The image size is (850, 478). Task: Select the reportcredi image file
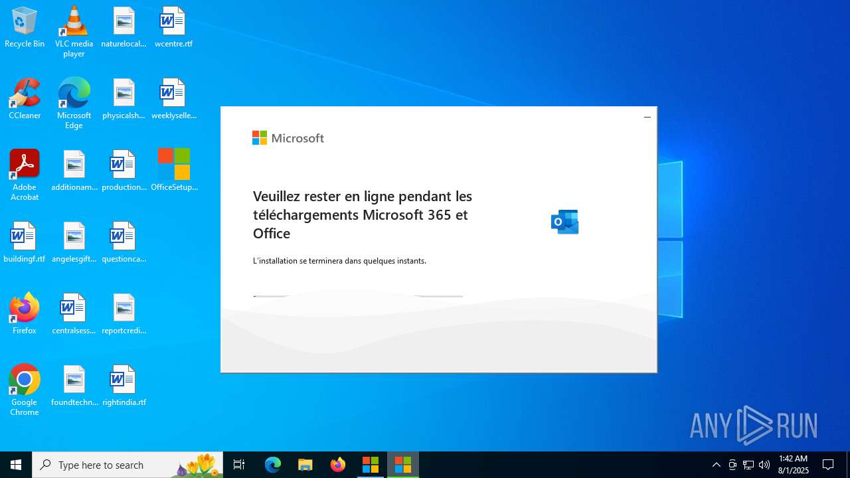(x=124, y=315)
